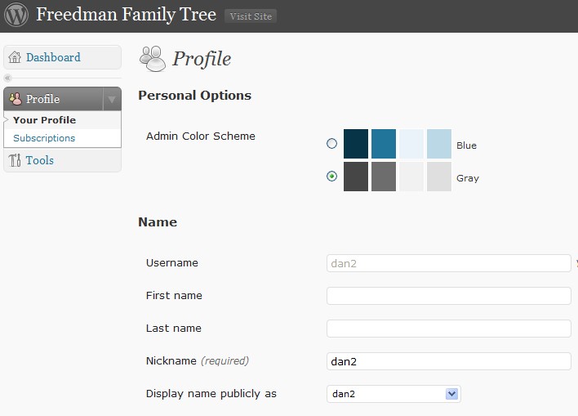Click the Gray scheme label text
Image resolution: width=578 pixels, height=416 pixels.
(x=468, y=178)
